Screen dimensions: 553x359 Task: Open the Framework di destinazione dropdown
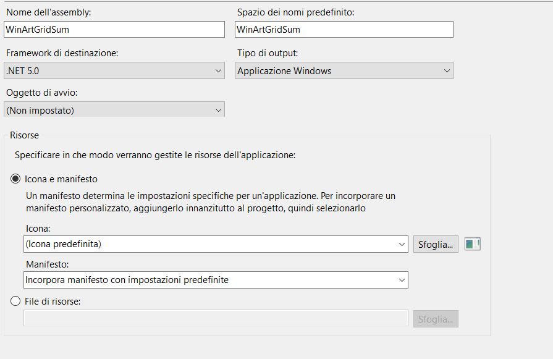click(114, 70)
